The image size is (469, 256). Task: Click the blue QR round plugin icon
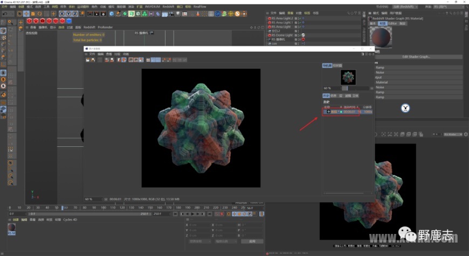[217, 14]
